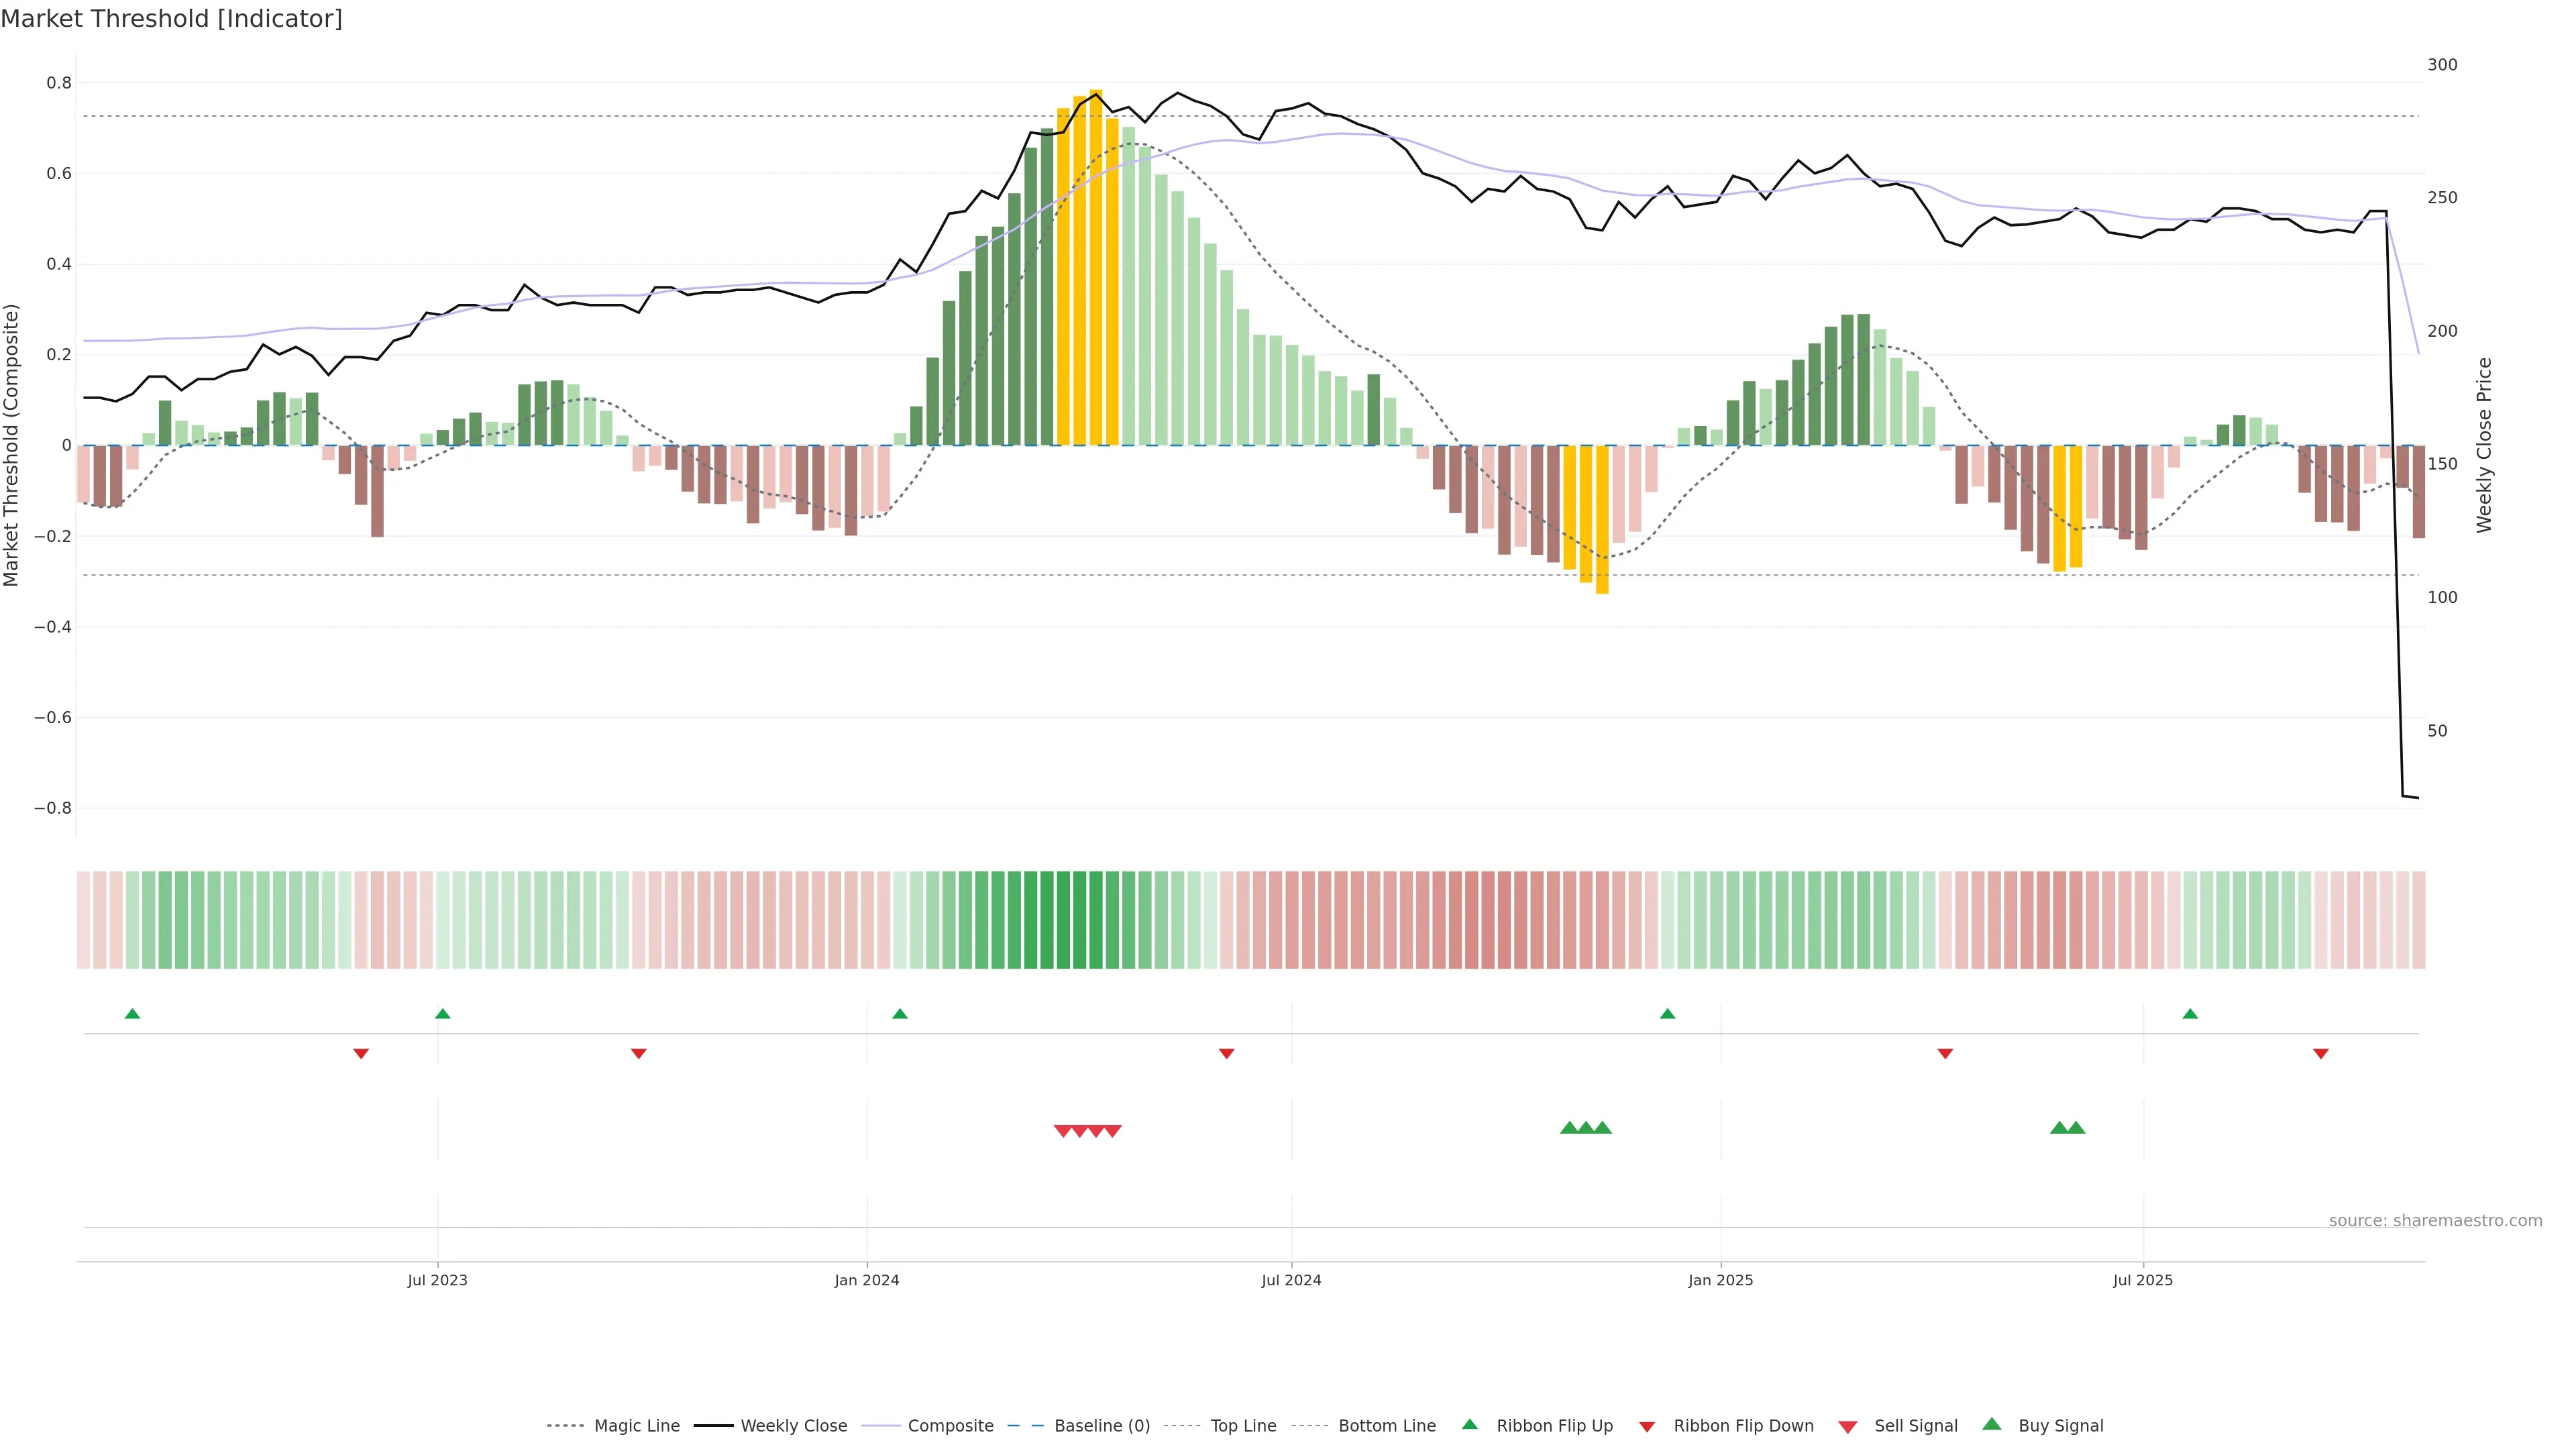Select red flip-down marker just before Jul 2024
Image resolution: width=2576 pixels, height=1449 pixels.
pos(1227,1053)
